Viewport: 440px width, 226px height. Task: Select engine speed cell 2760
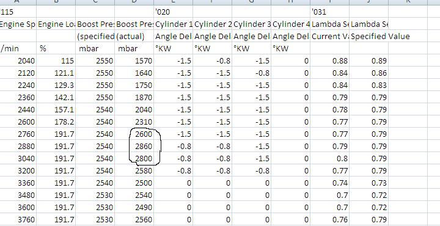18,134
